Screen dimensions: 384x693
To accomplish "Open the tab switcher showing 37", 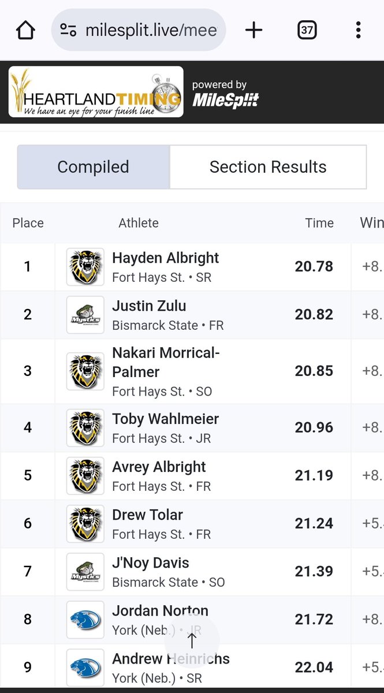I will (307, 30).
